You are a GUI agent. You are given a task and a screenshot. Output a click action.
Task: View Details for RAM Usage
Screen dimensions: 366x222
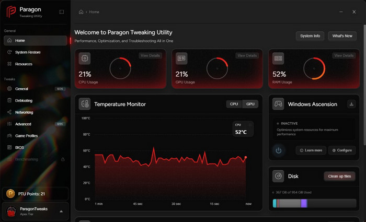click(344, 55)
